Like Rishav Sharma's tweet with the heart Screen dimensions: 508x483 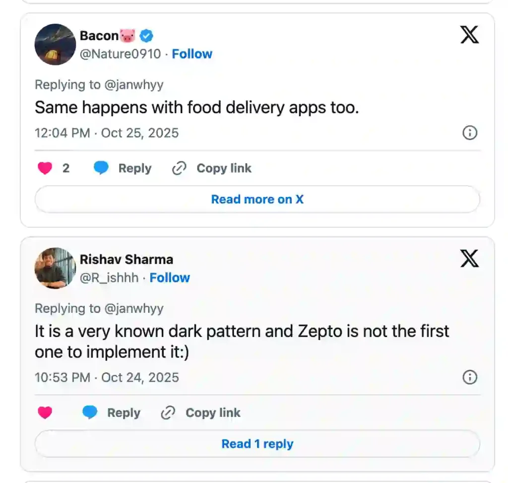45,413
